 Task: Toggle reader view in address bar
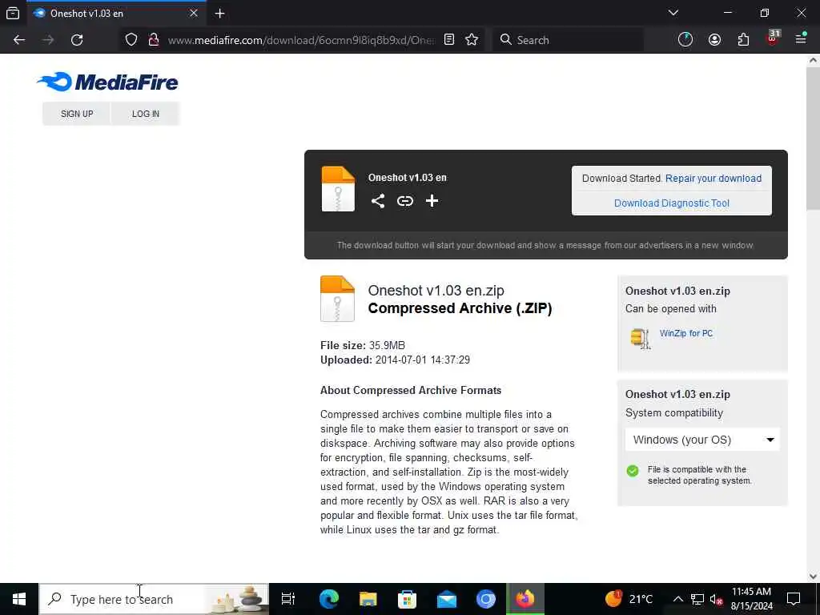point(448,40)
